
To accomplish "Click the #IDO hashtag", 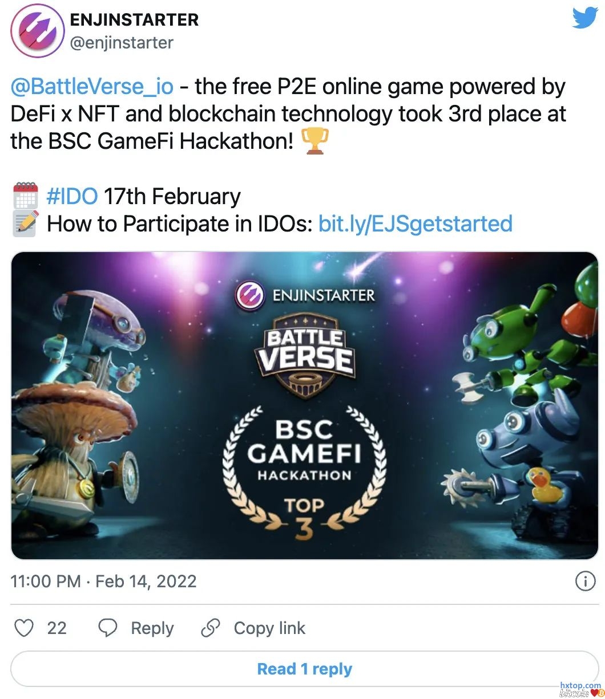I will (x=72, y=196).
